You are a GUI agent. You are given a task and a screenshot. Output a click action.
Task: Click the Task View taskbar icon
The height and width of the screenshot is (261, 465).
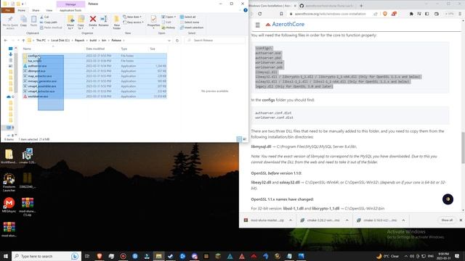tap(87, 256)
